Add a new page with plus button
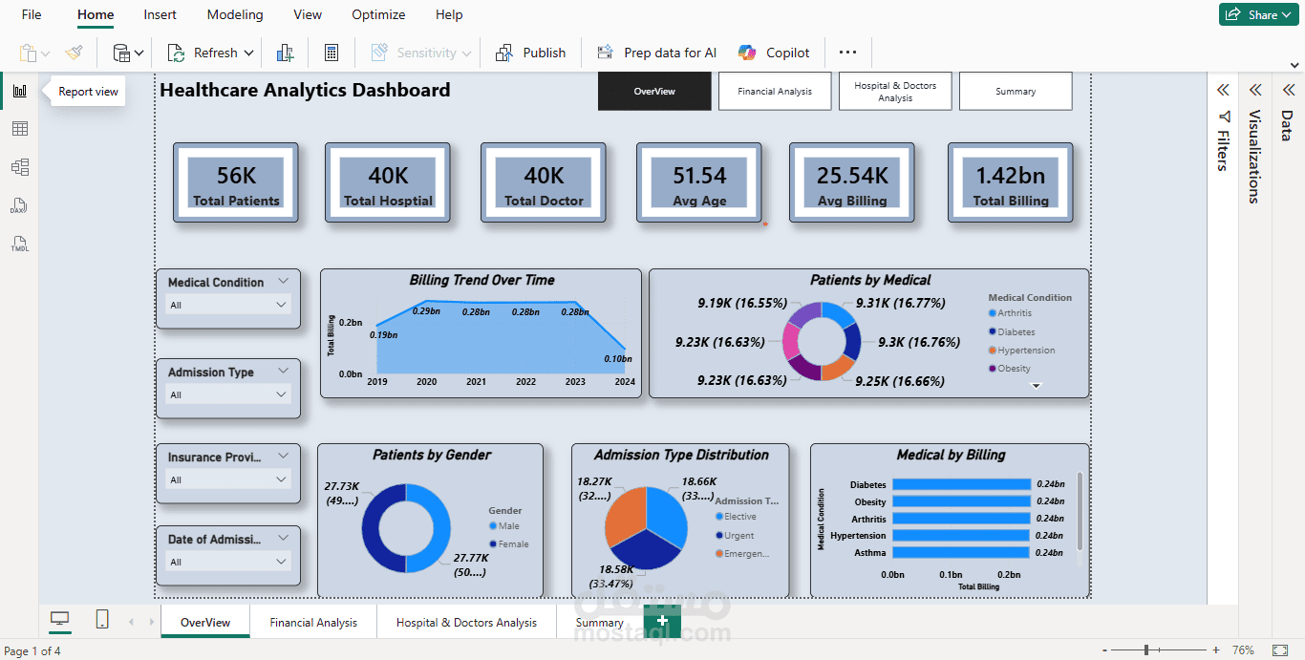Image resolution: width=1305 pixels, height=660 pixels. [662, 621]
